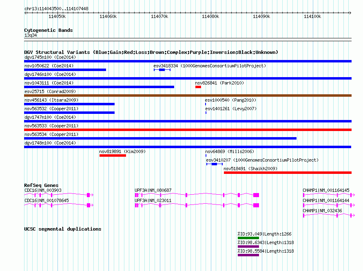Image resolution: width=363 pixels, height=271 pixels.
Task: Open gene UPF3A|NM_023011 label
Action: tap(153, 200)
